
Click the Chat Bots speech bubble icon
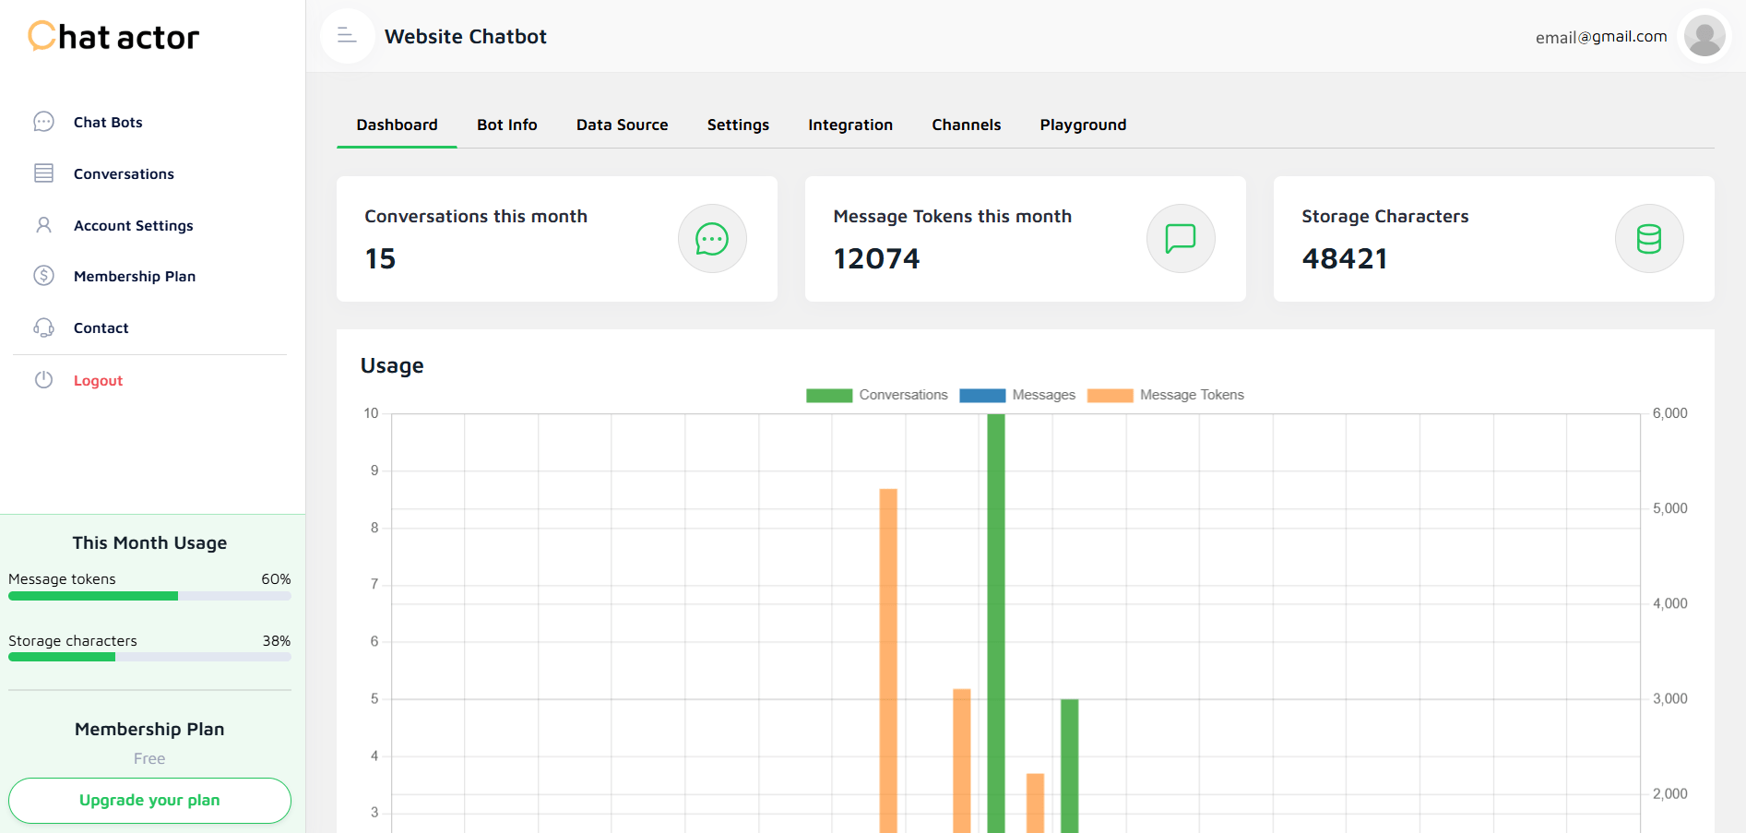tap(43, 122)
